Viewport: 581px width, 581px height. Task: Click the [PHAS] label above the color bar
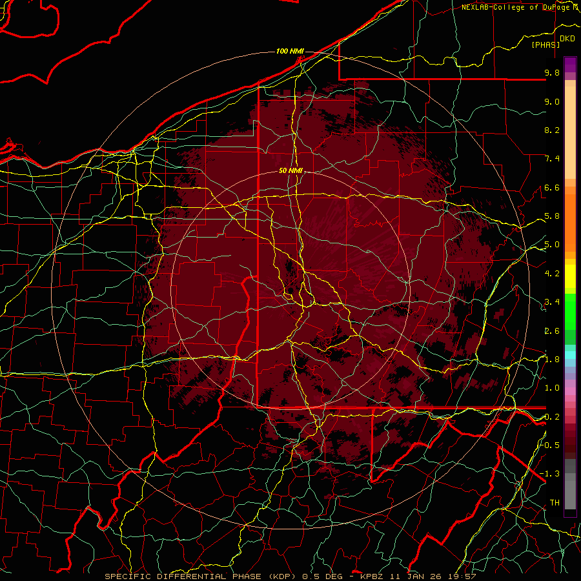545,45
